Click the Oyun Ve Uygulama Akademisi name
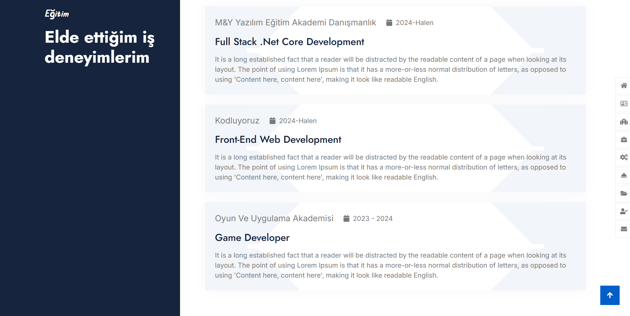Screen dimensions: 630x316 [x=274, y=219]
